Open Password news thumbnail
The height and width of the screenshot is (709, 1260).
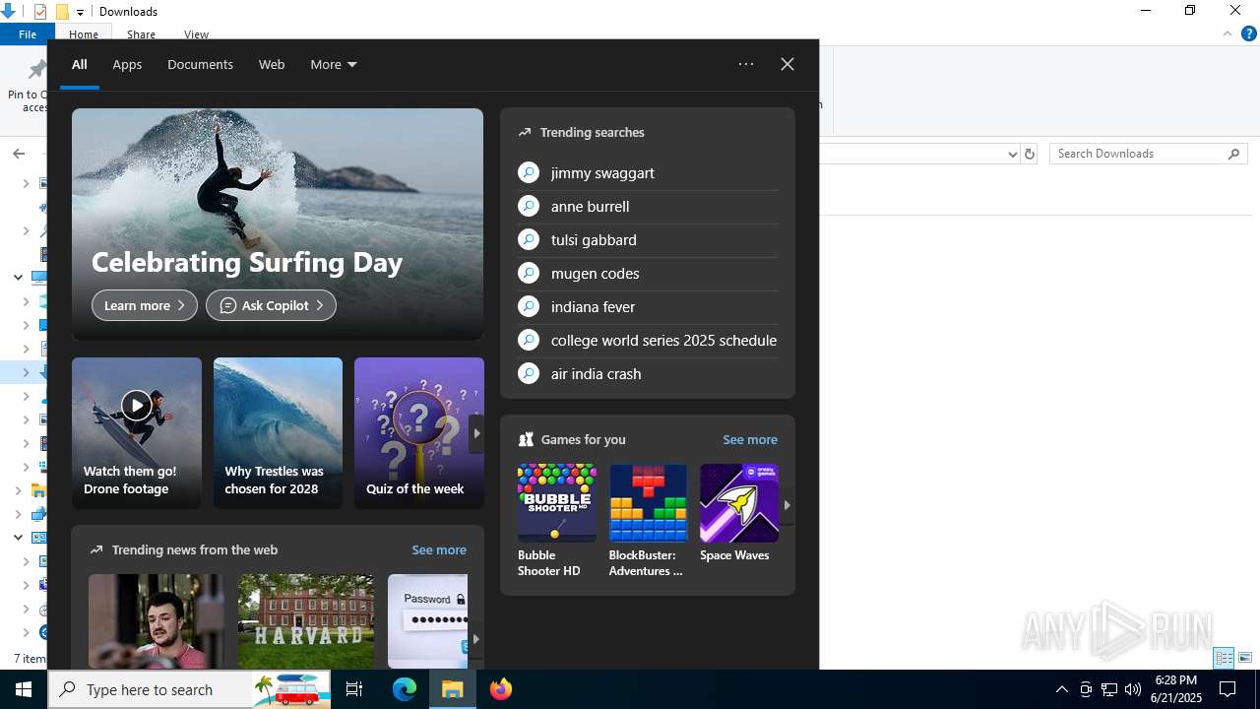coord(427,621)
